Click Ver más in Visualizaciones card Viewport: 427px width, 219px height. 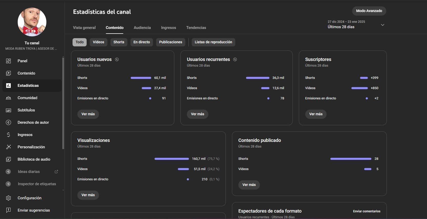point(88,195)
